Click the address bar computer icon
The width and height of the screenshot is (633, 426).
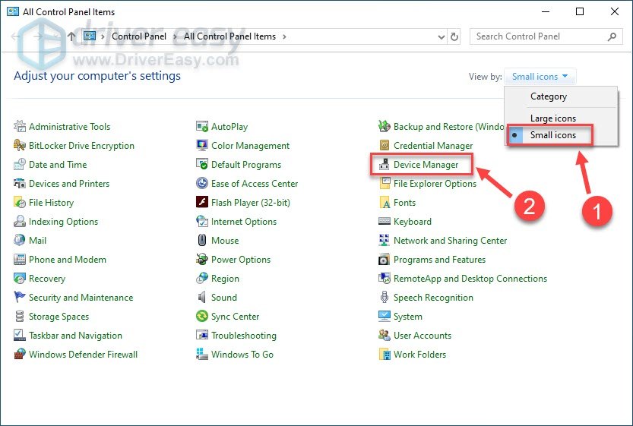[89, 36]
